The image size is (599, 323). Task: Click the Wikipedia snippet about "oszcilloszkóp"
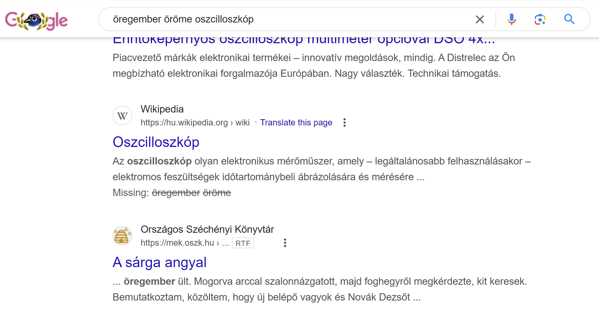click(322, 169)
